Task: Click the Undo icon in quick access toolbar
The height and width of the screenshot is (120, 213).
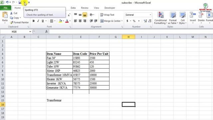Action: [x=7, y=2]
